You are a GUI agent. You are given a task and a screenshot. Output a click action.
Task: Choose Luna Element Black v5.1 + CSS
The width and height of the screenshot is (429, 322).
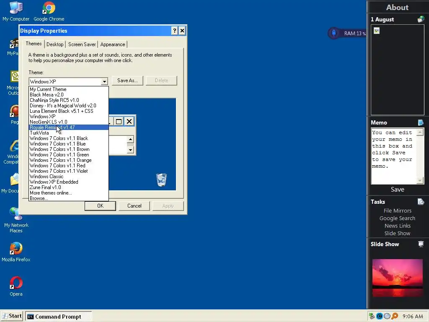coord(69,111)
